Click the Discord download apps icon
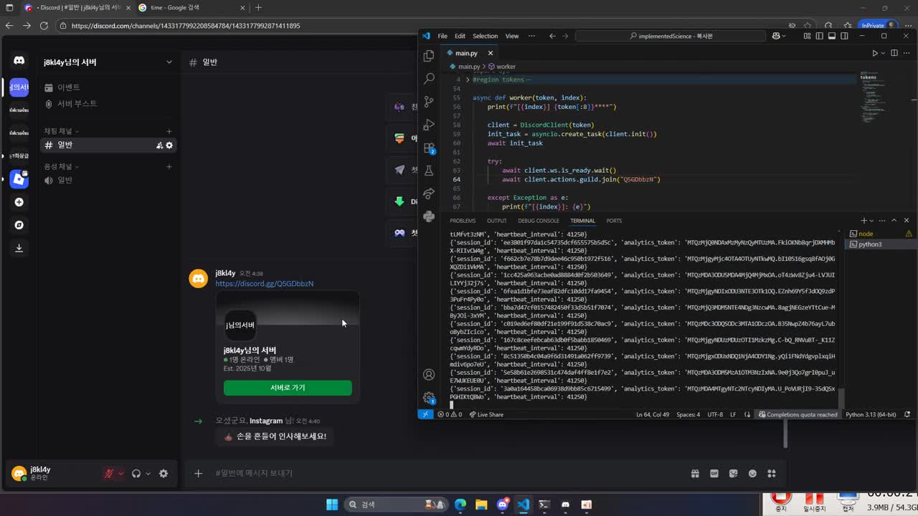 click(x=19, y=248)
